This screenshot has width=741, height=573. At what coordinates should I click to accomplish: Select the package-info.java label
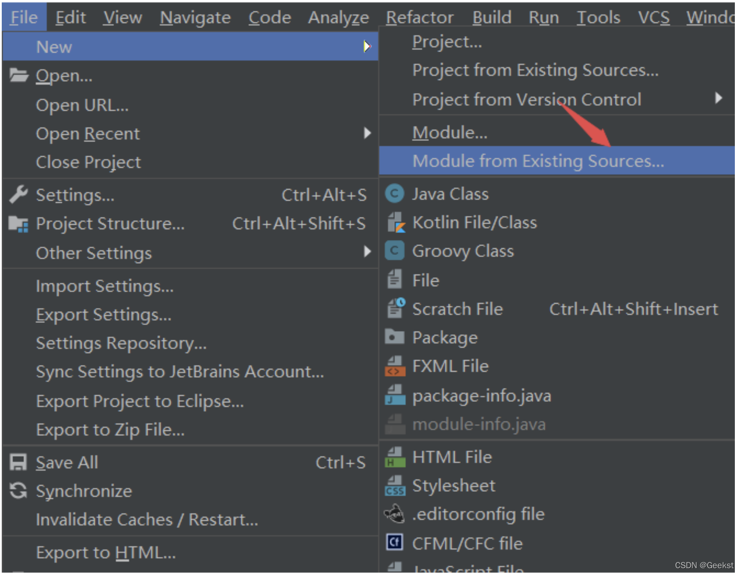(482, 396)
